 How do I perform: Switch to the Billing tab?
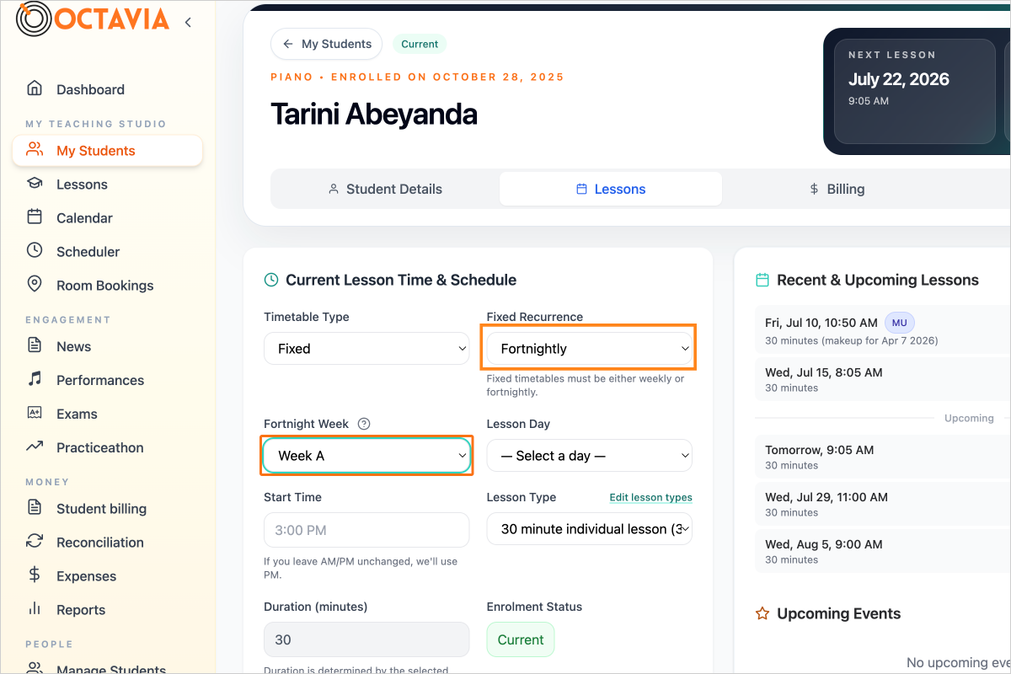(836, 189)
